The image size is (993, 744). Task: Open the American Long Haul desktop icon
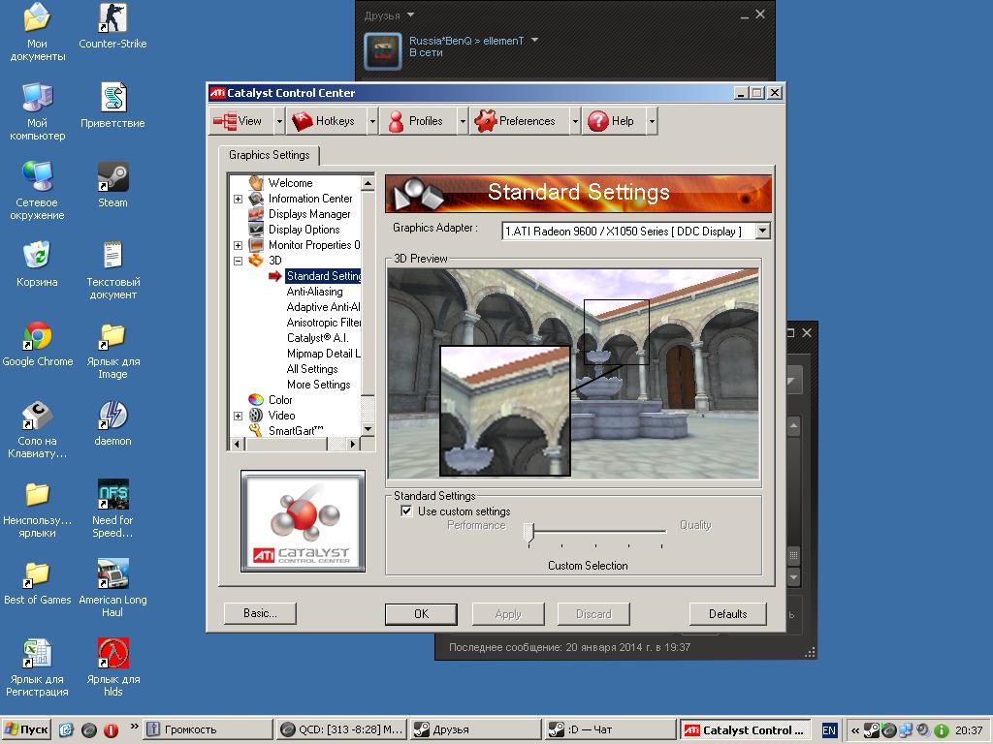pos(112,588)
